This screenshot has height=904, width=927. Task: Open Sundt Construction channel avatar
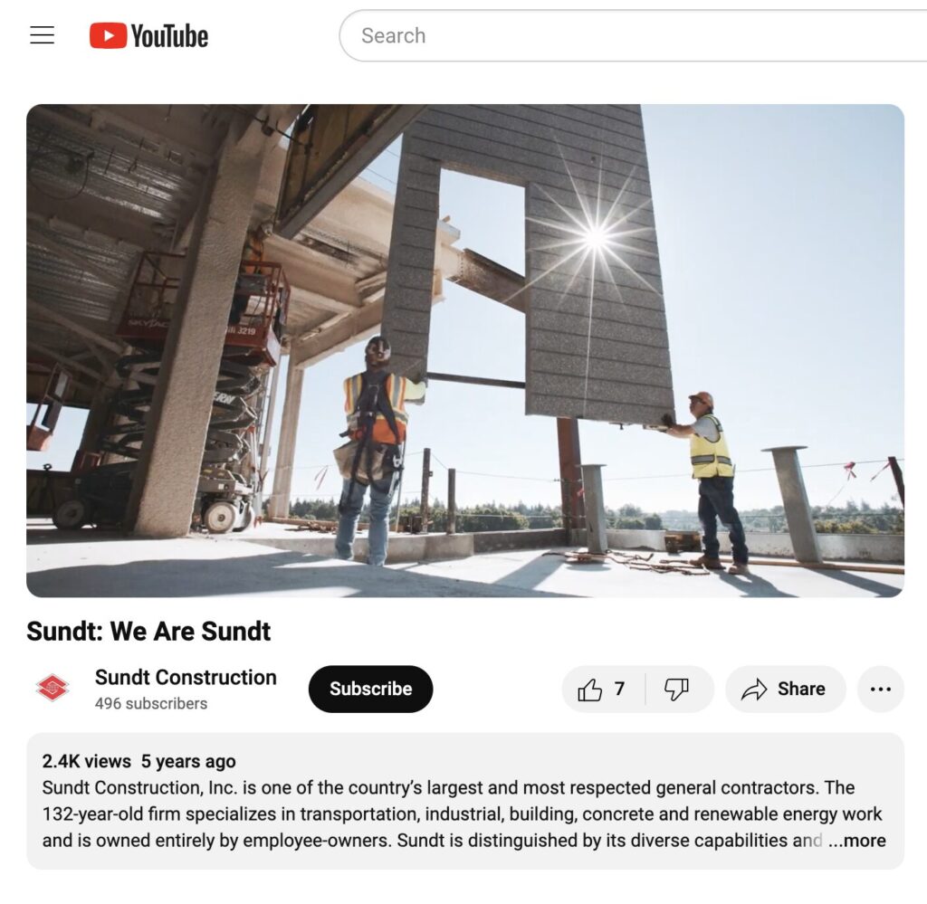(52, 689)
